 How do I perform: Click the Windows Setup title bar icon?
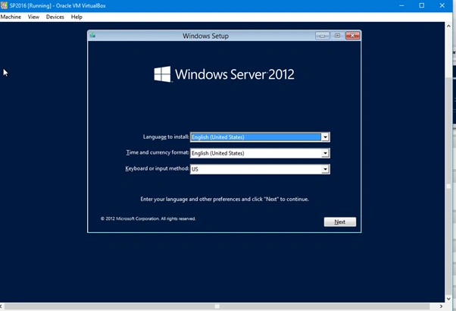pos(92,35)
